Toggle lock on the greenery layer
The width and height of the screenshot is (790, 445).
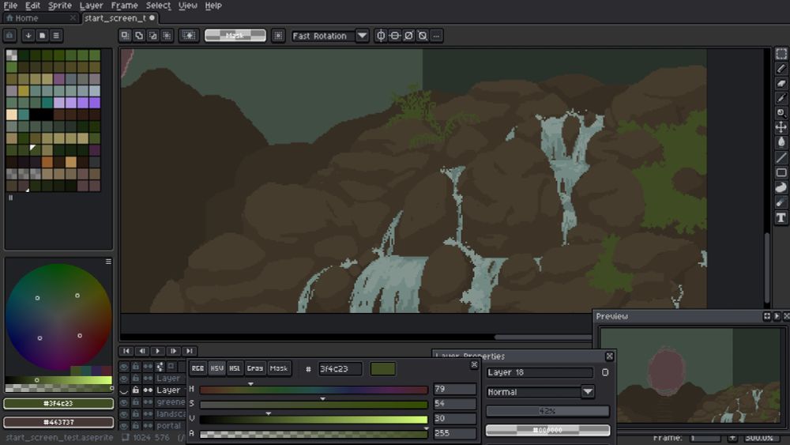pyautogui.click(x=136, y=402)
